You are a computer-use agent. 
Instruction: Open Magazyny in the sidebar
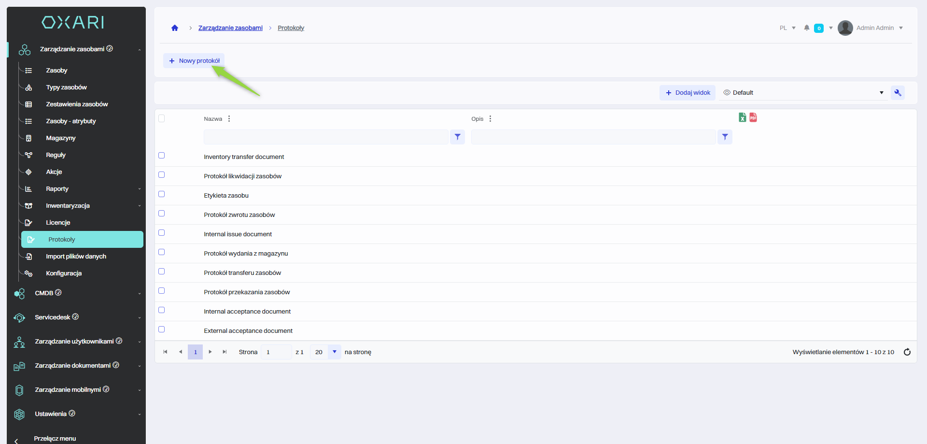point(61,138)
